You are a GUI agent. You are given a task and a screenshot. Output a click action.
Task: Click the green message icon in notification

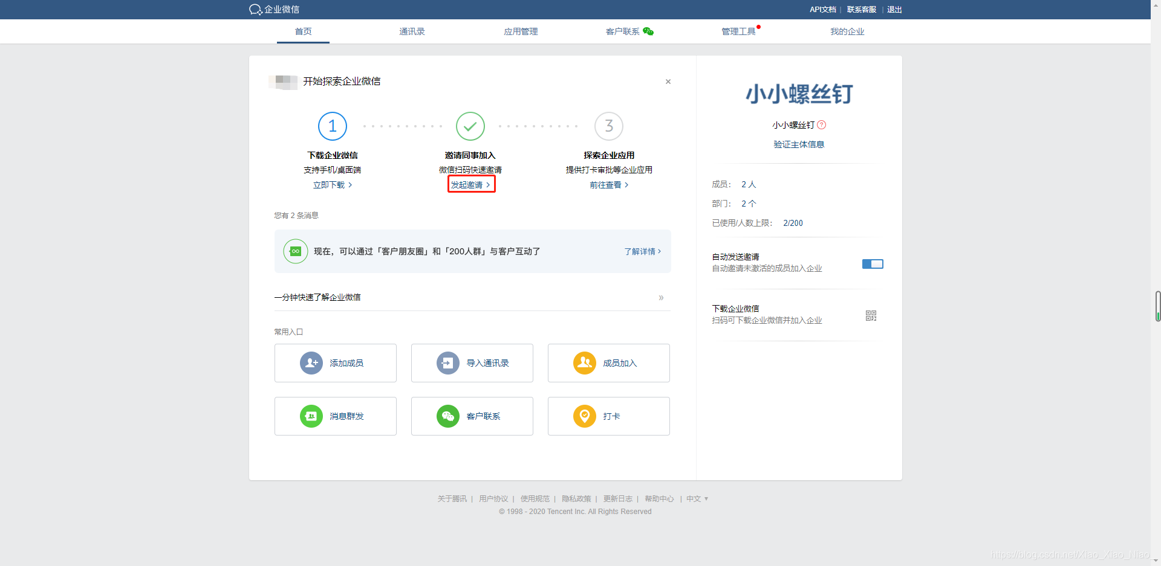295,251
